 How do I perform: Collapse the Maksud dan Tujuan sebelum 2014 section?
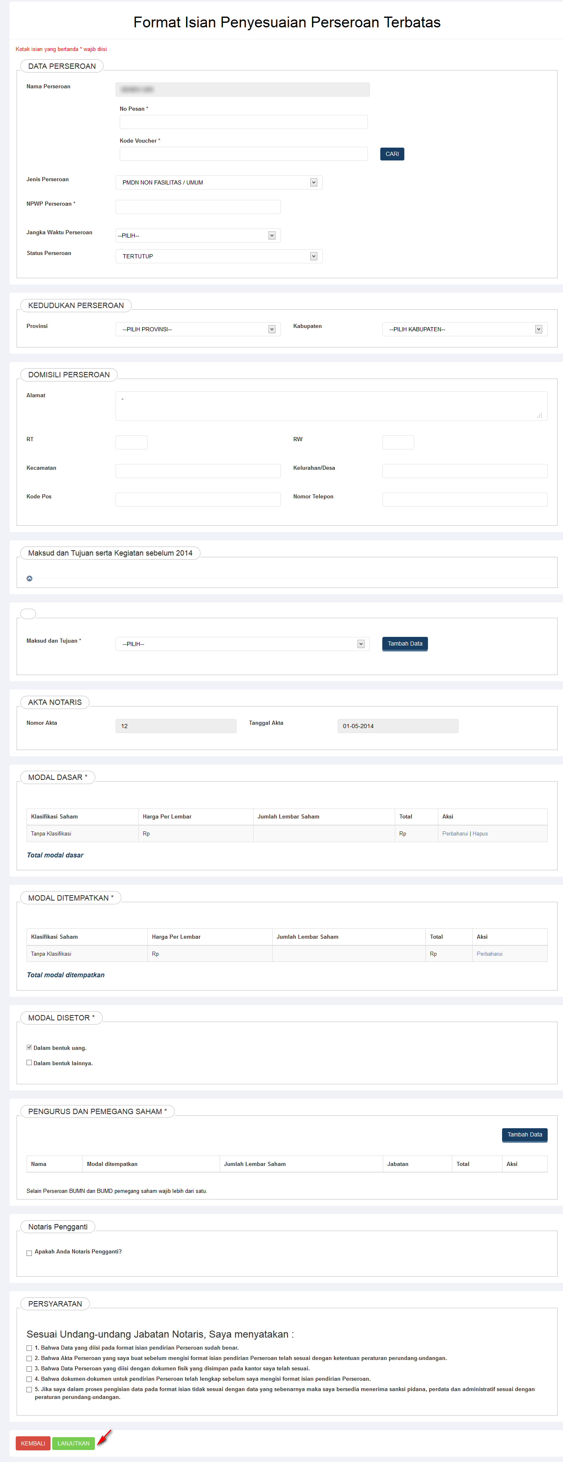coord(29,578)
